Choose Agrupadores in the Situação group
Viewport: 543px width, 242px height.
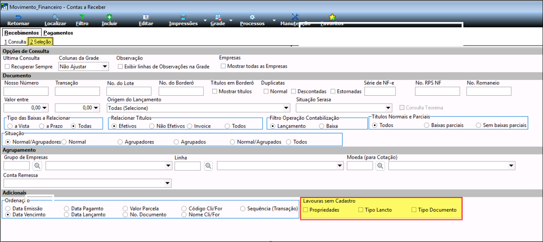(x=120, y=142)
